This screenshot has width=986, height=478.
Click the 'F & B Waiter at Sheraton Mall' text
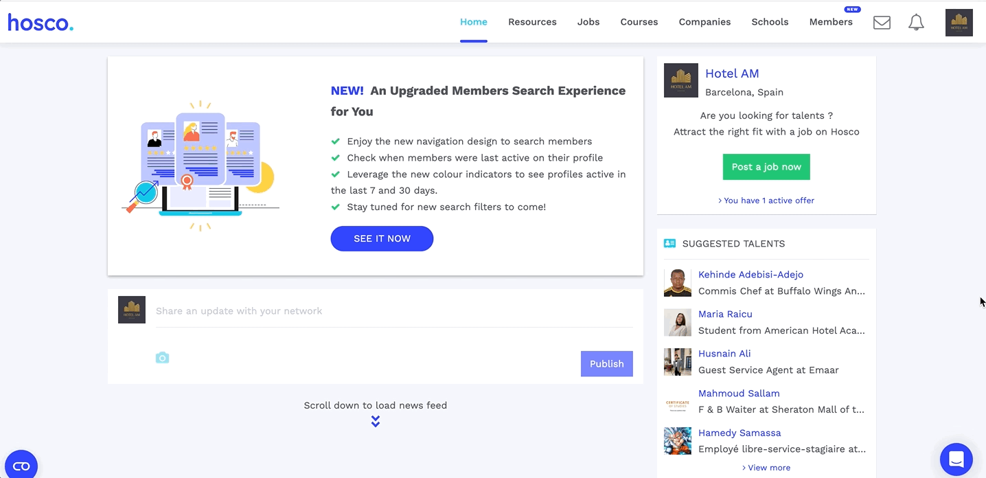coord(781,409)
